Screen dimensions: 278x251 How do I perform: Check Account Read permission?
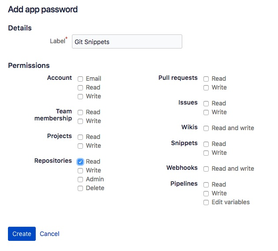[x=80, y=88]
